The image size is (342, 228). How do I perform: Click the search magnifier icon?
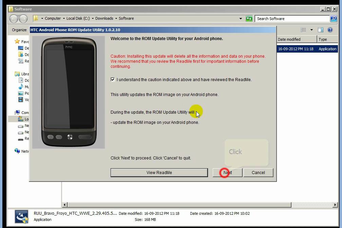click(334, 19)
